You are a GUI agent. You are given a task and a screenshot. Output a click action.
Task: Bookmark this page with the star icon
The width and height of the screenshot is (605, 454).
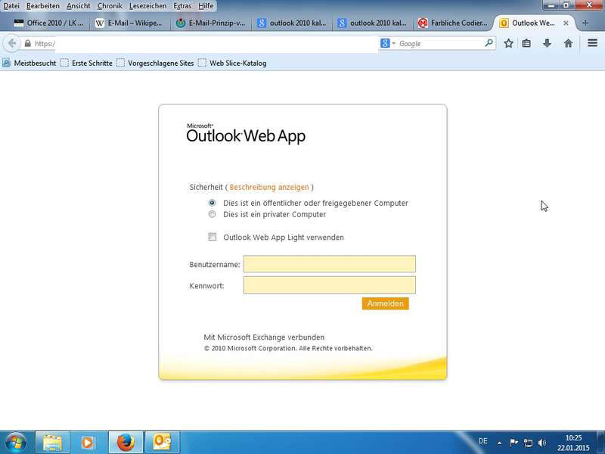(x=508, y=43)
